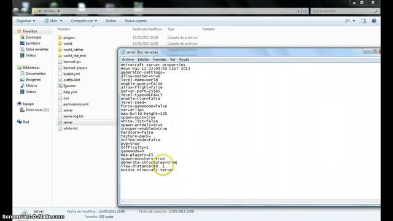
Task: Open Imágenes library
Action: [x=33, y=79]
